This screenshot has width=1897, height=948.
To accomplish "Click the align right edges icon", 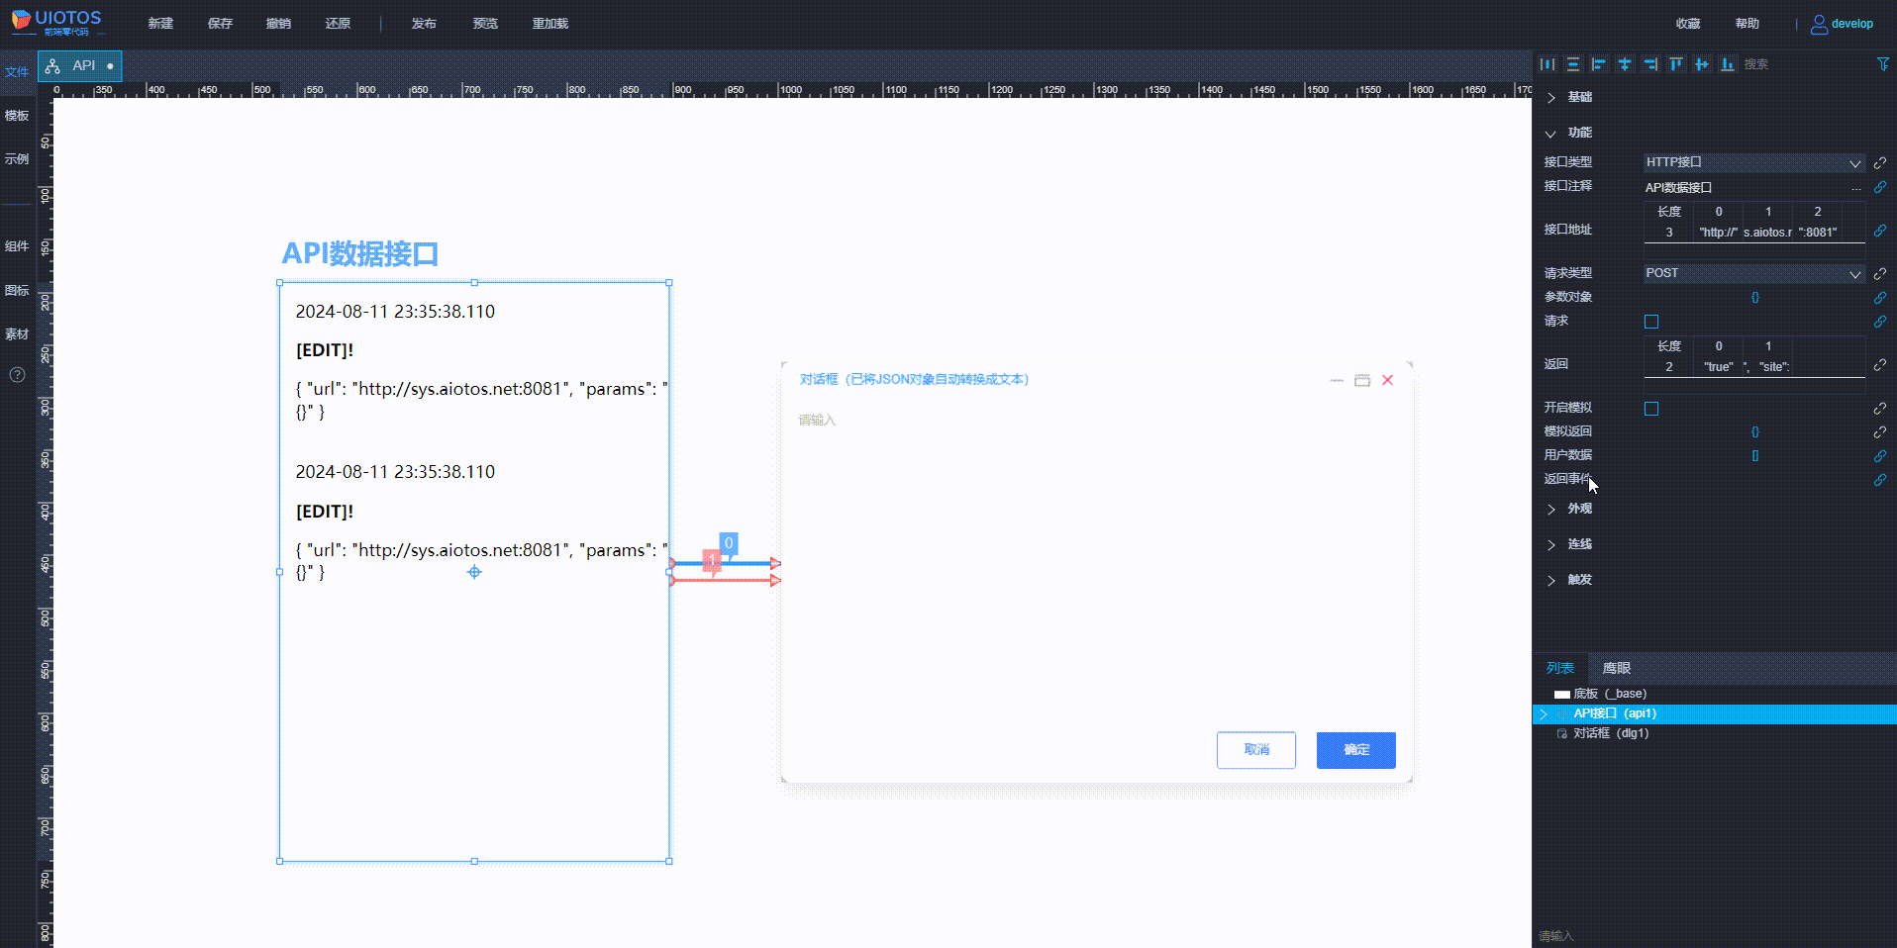I will [1650, 64].
